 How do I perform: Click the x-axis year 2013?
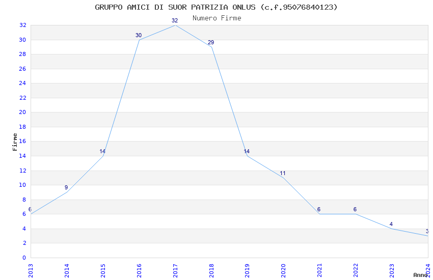tap(31, 271)
